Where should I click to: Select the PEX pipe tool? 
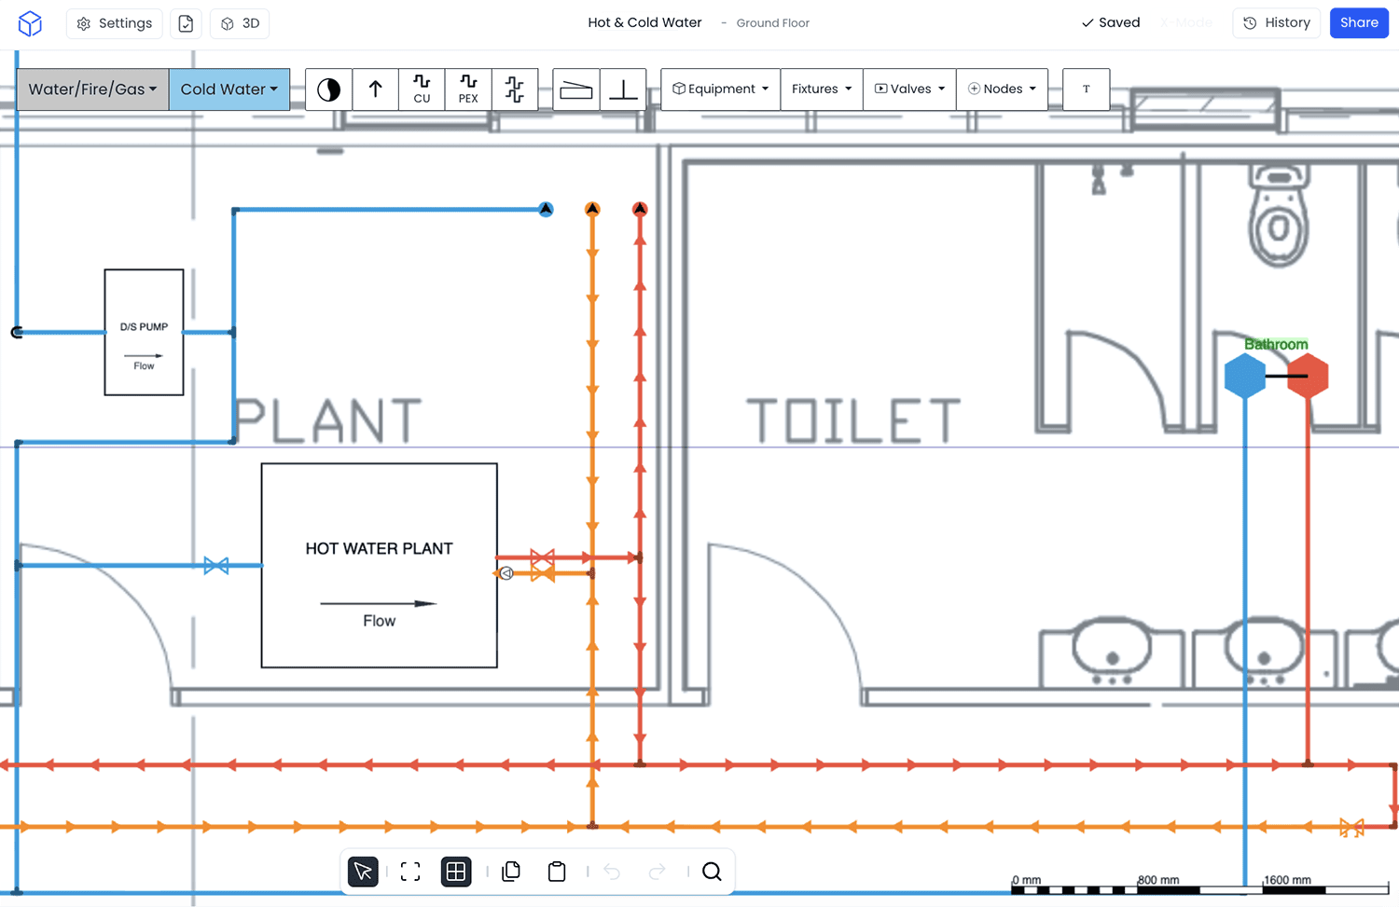[x=468, y=89]
